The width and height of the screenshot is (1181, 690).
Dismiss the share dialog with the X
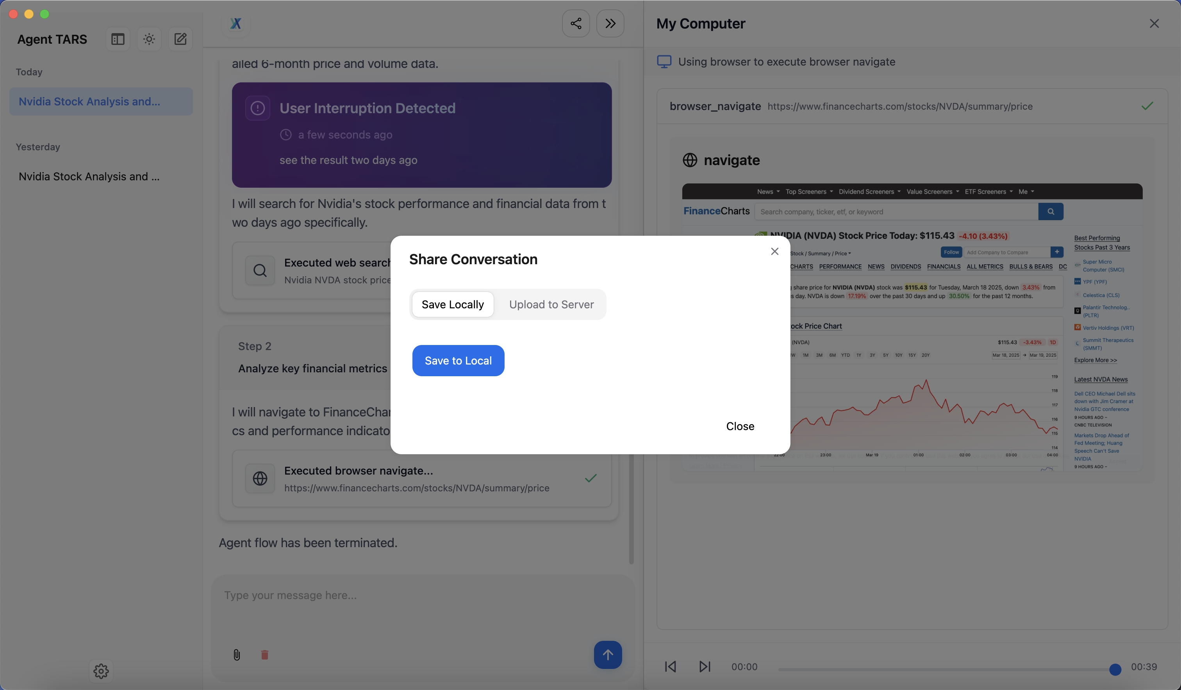(774, 252)
